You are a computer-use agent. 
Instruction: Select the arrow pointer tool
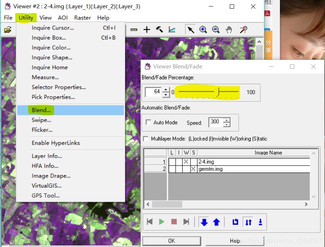tap(190, 30)
